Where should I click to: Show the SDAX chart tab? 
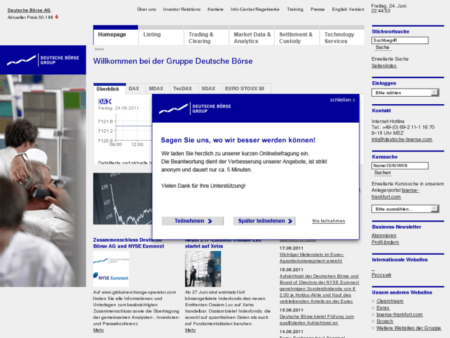(x=210, y=89)
